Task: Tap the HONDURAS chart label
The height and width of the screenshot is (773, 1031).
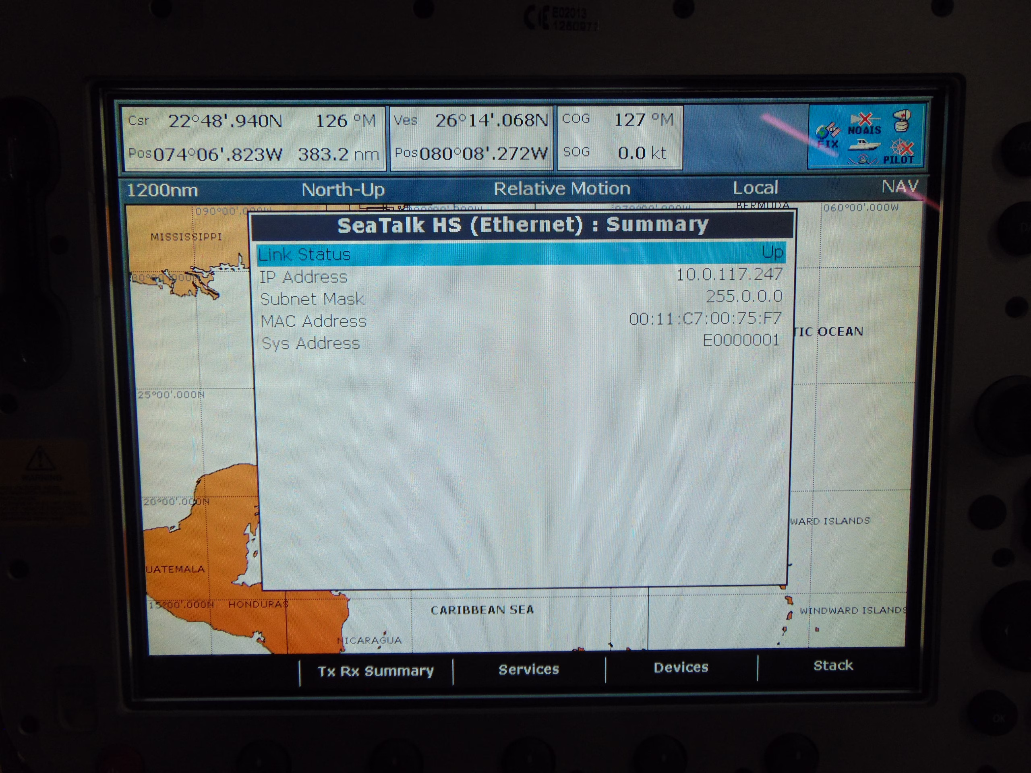Action: pos(258,604)
